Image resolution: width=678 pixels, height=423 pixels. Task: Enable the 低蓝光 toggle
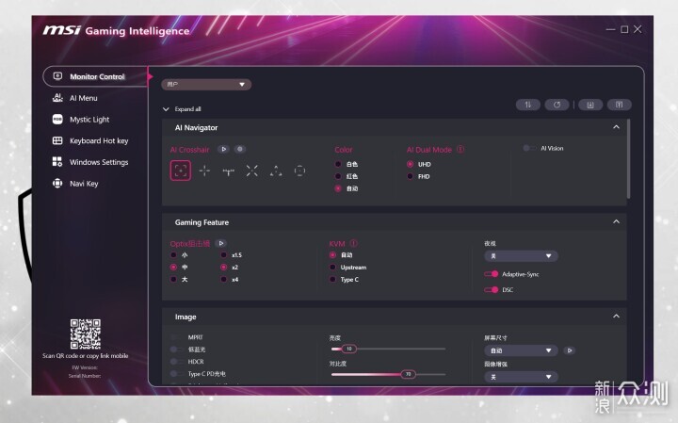pyautogui.click(x=176, y=350)
